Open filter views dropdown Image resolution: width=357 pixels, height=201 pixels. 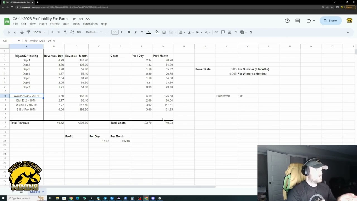[x=243, y=32]
